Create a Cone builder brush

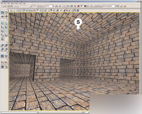click(6, 23)
